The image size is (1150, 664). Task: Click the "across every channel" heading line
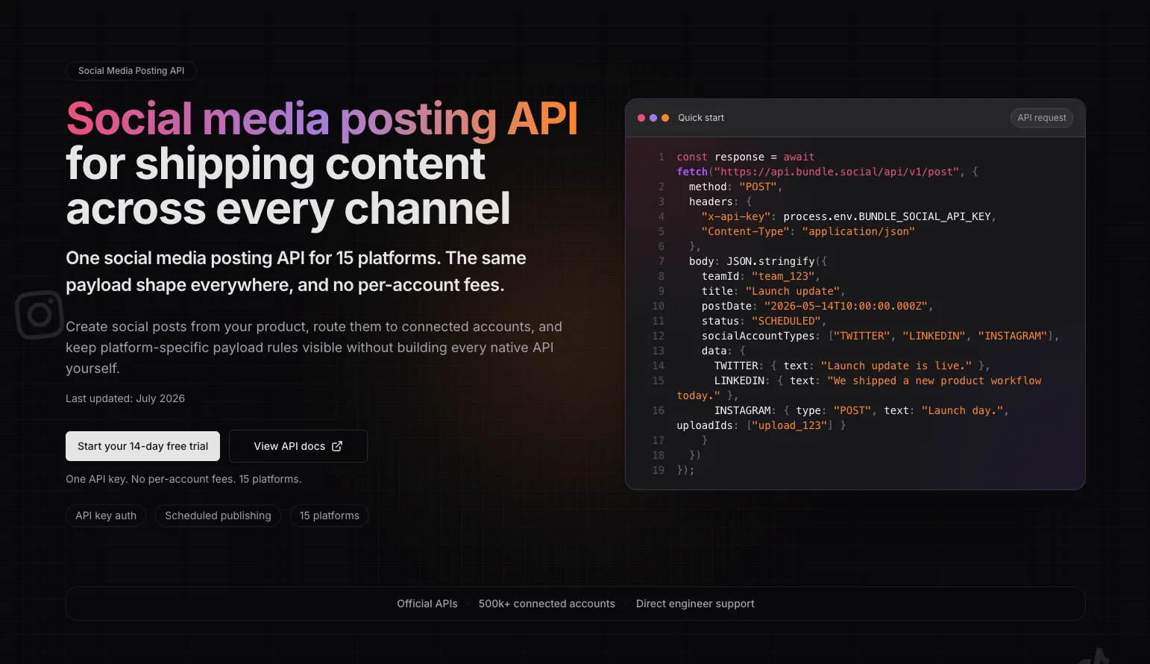tap(288, 209)
